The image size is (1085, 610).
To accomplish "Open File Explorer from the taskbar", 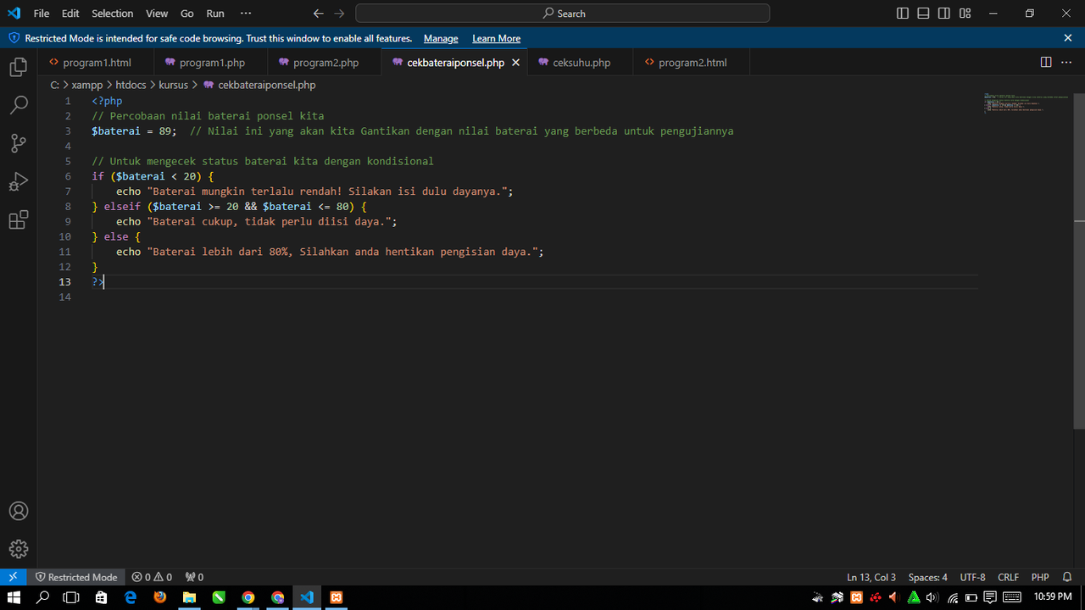I will (190, 597).
